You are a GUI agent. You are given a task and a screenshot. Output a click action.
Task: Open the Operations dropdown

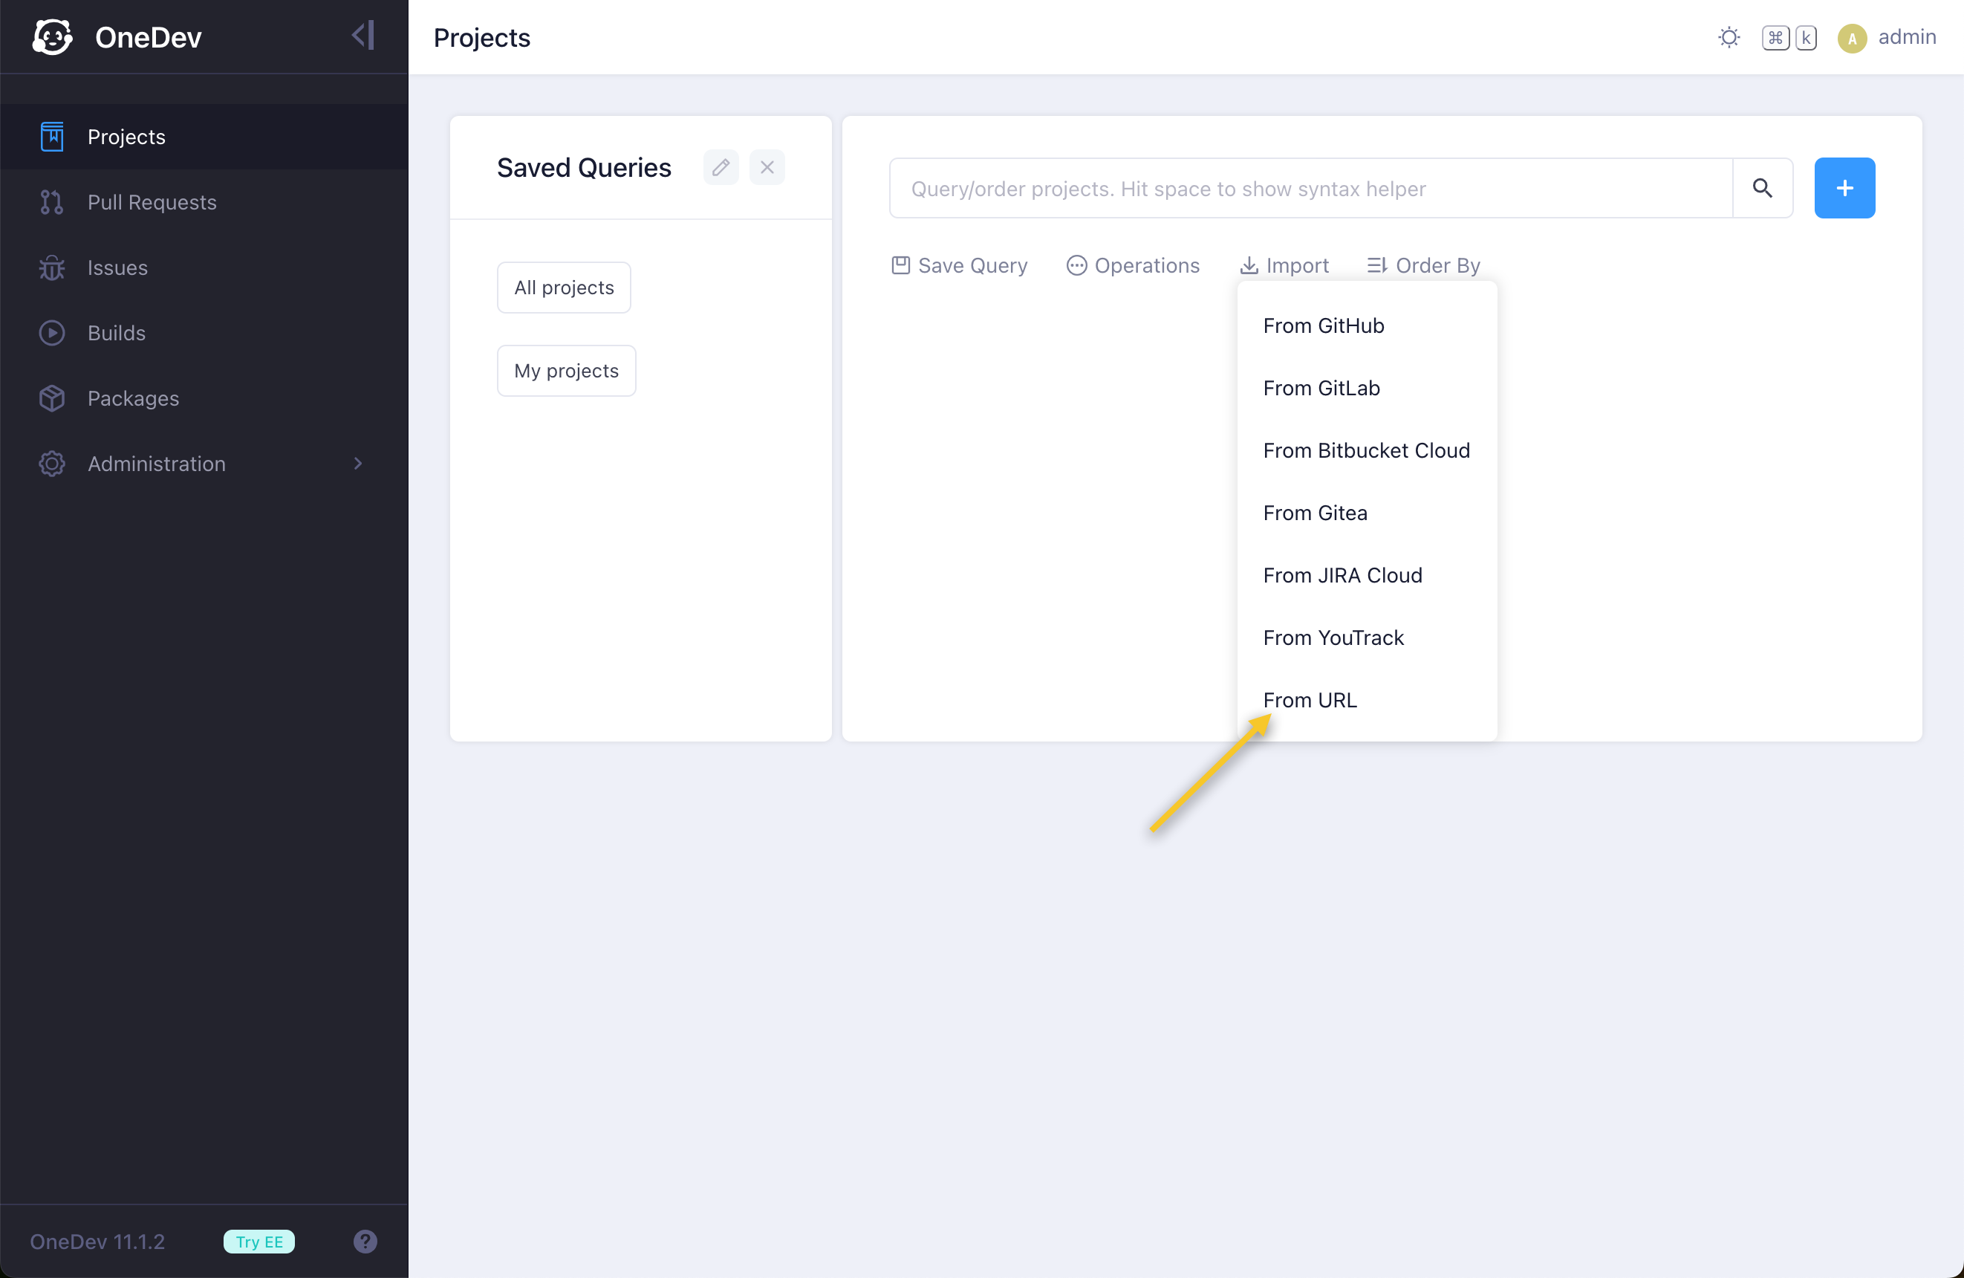coord(1133,265)
